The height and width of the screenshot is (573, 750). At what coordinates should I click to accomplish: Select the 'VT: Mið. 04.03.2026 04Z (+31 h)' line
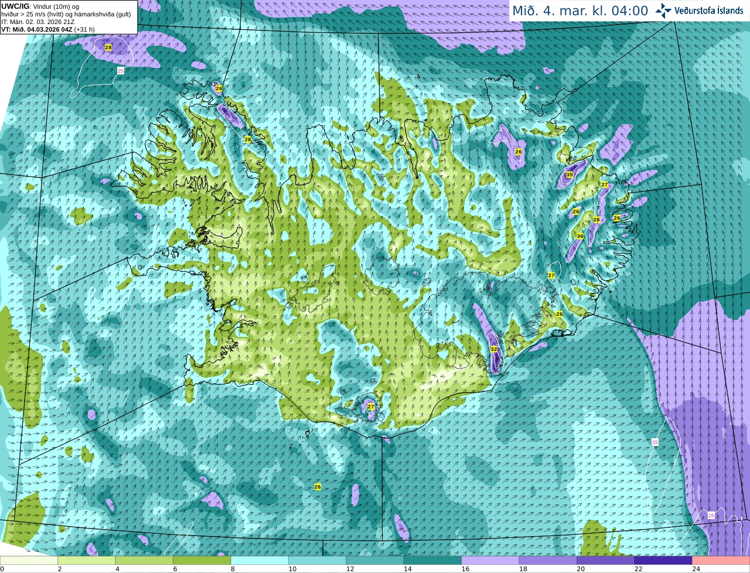48,29
